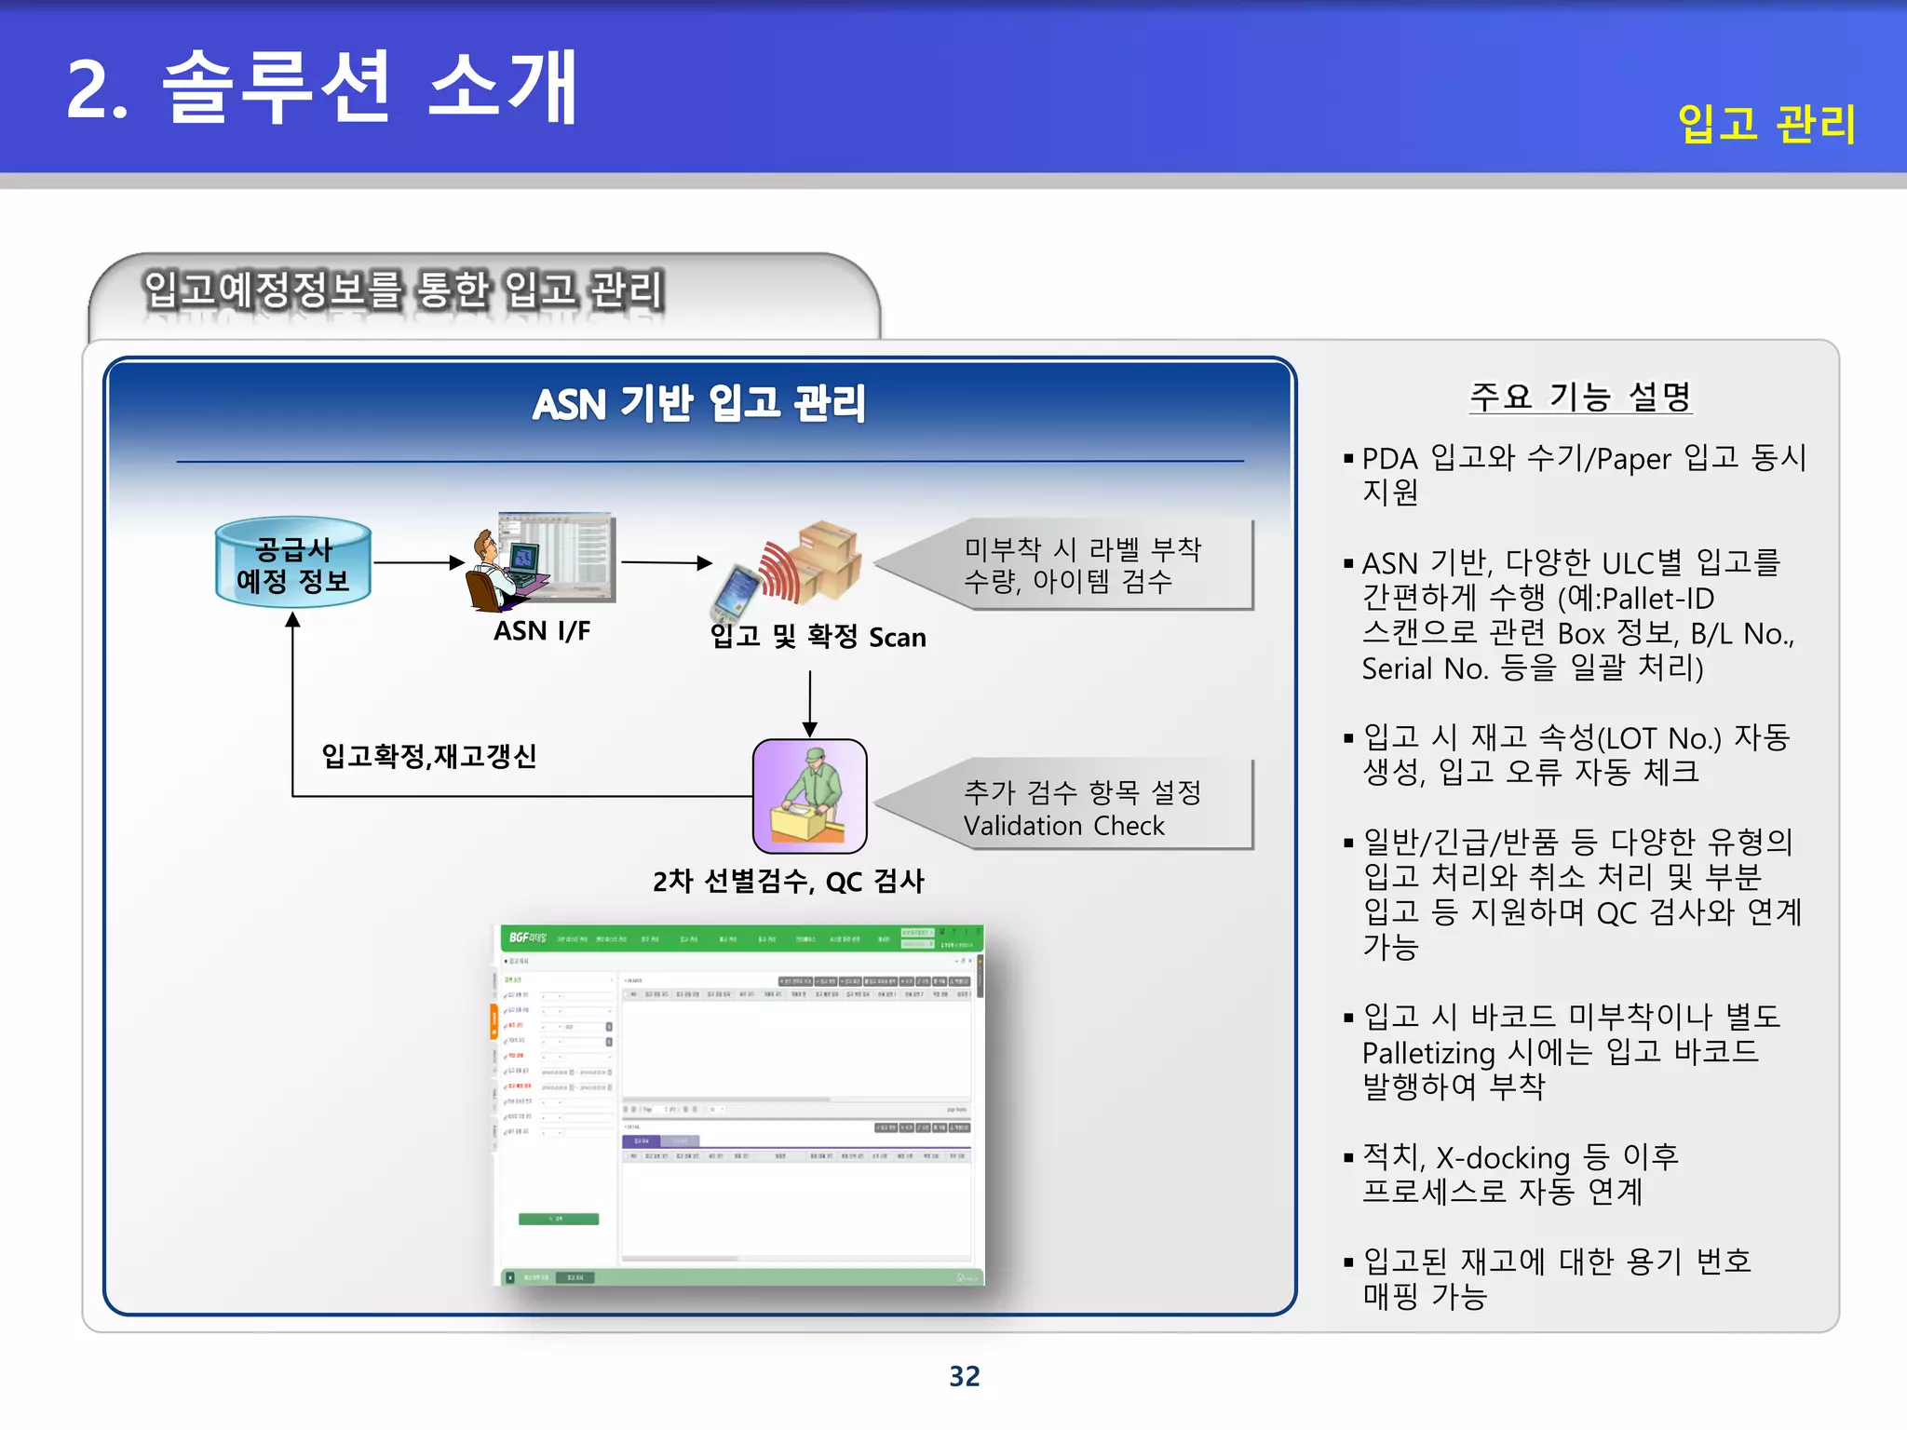Image resolution: width=1907 pixels, height=1430 pixels.
Task: Click the 'PDA 입고와 수기/Paper 입고' bullet
Action: (1576, 475)
